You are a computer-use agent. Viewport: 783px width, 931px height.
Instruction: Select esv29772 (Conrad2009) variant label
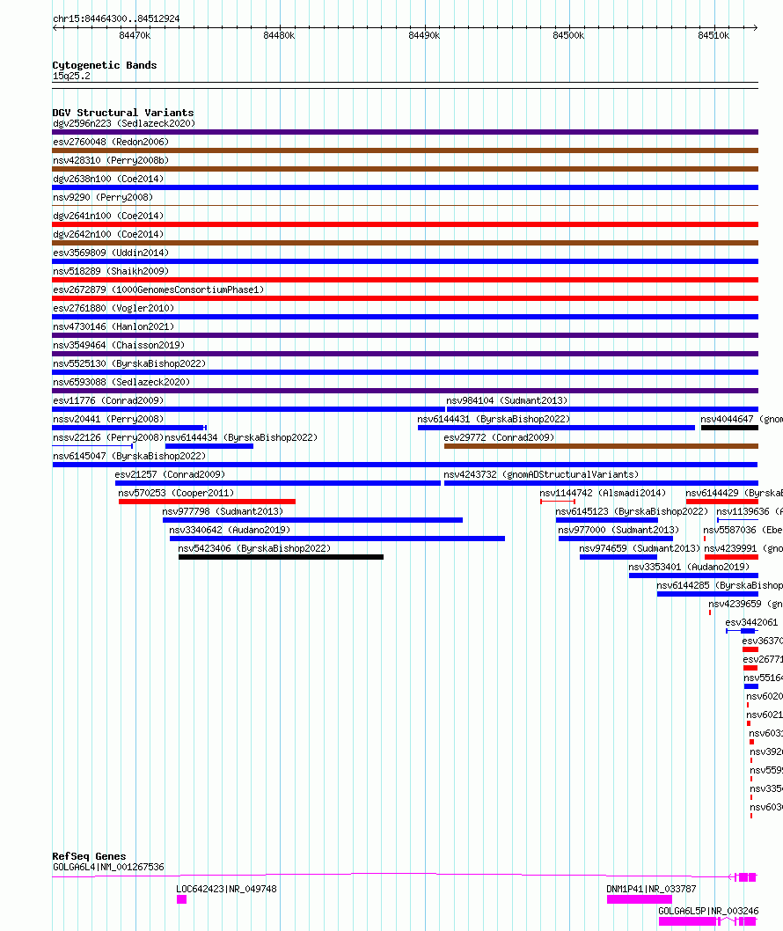click(499, 437)
